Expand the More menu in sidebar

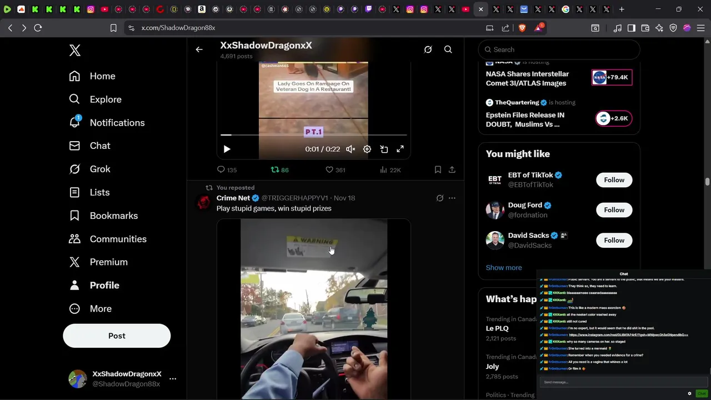[90, 309]
